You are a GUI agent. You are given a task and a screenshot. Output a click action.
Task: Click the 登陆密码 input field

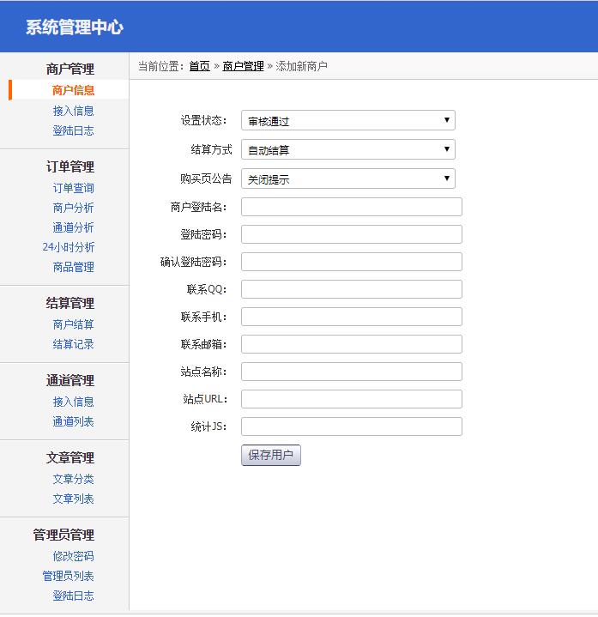coord(351,234)
